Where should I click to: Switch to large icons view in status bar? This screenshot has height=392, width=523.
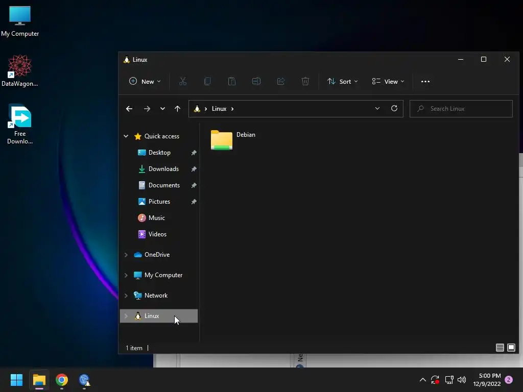point(511,348)
